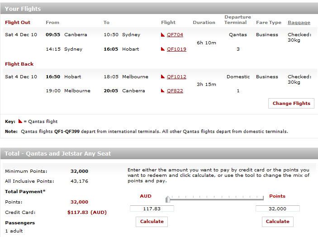The height and width of the screenshot is (237, 318).
Task: Click the Fare Type column header
Action: [269, 23]
